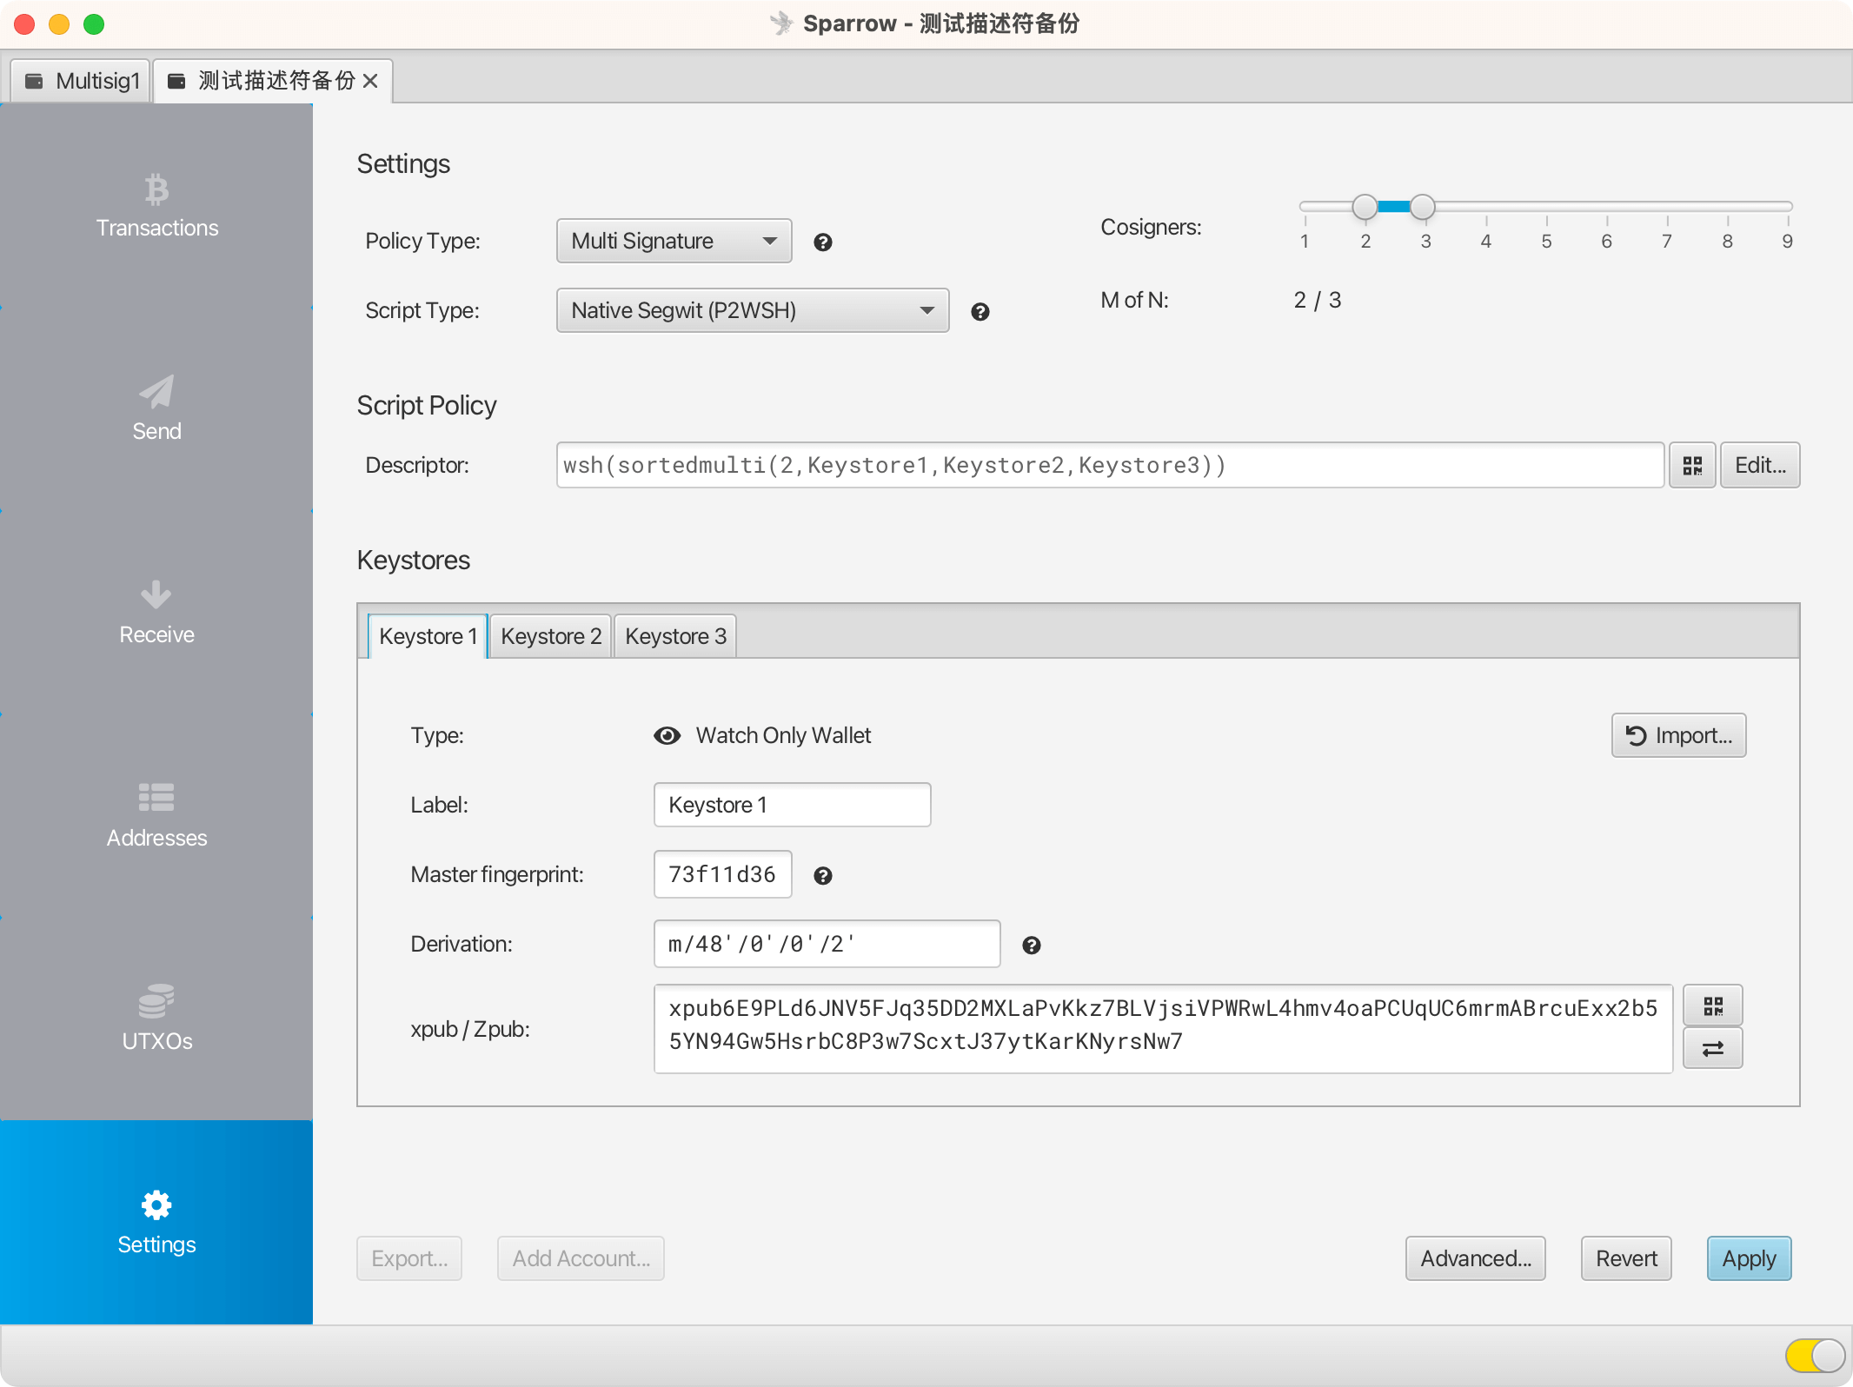Switch to the Keystore 2 tab
This screenshot has height=1387, width=1853.
(551, 637)
